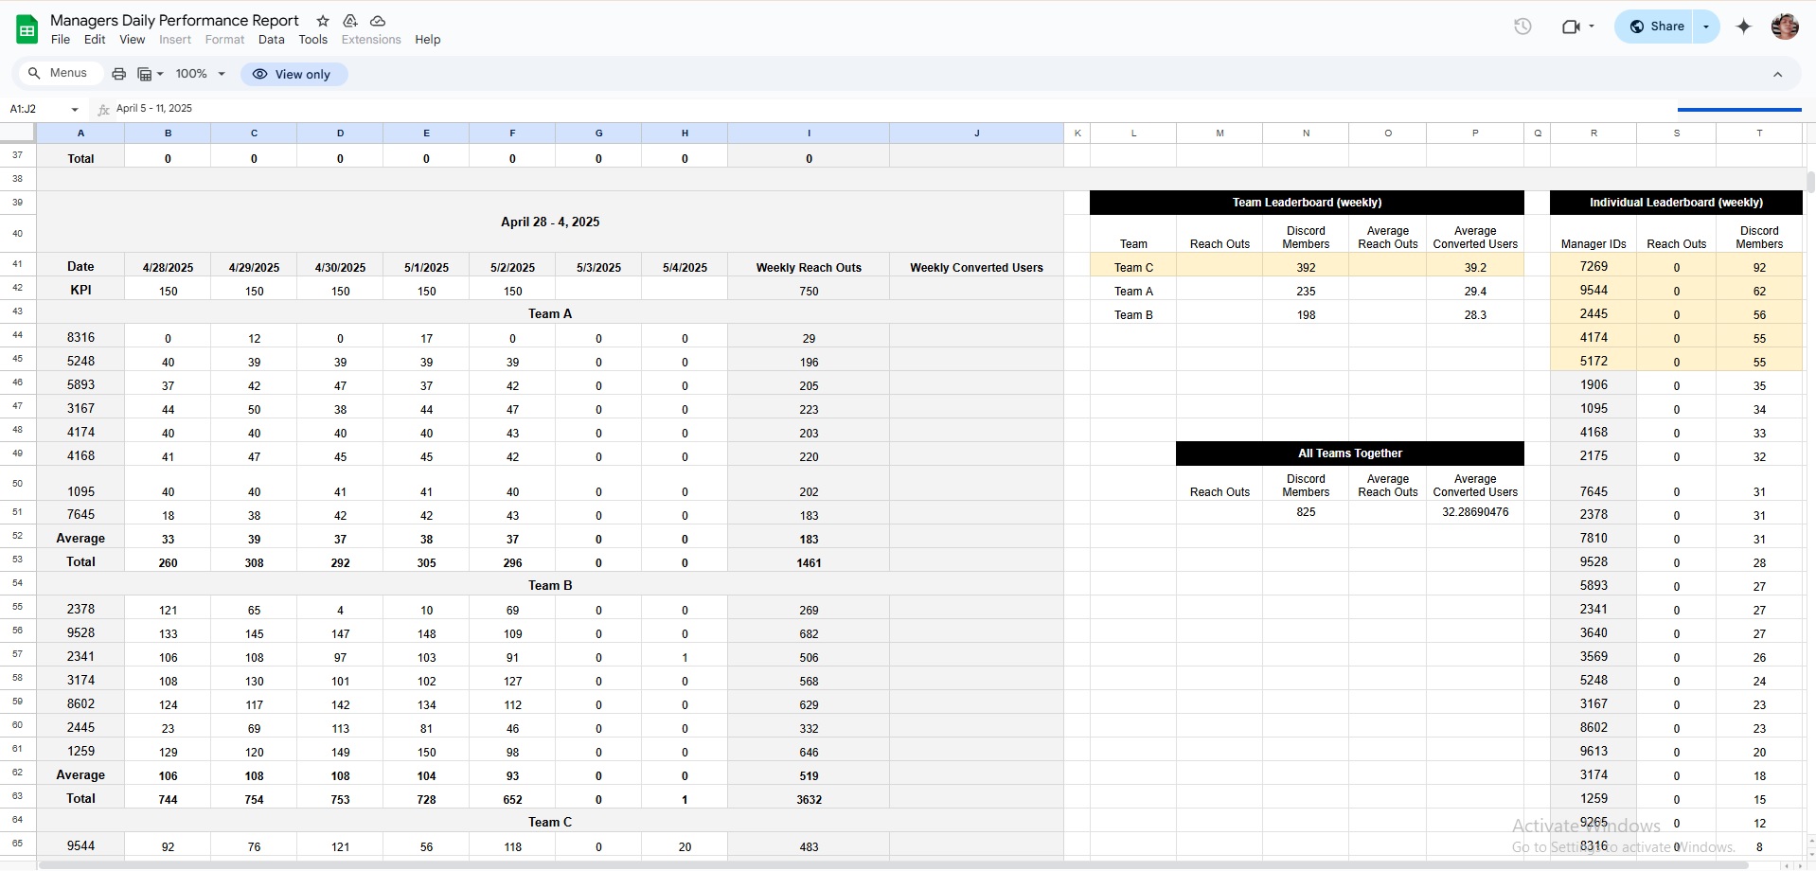Viewport: 1816px width, 871px height.
Task: Collapse the toolbar with chevron arrow
Action: pos(1777,75)
